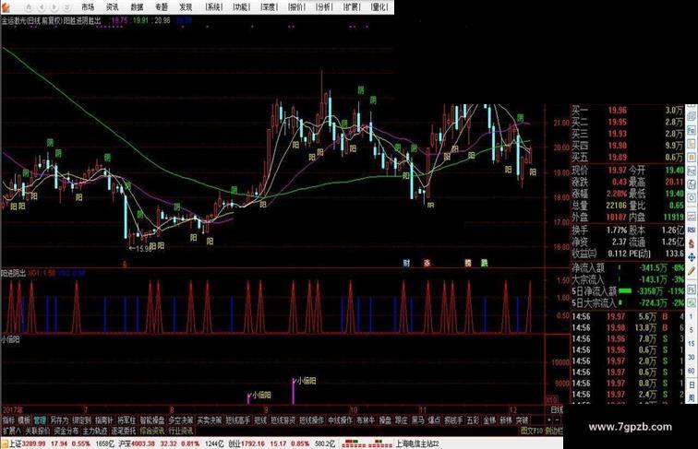
Task: Click the 创业 index in status bar
Action: pos(235,443)
